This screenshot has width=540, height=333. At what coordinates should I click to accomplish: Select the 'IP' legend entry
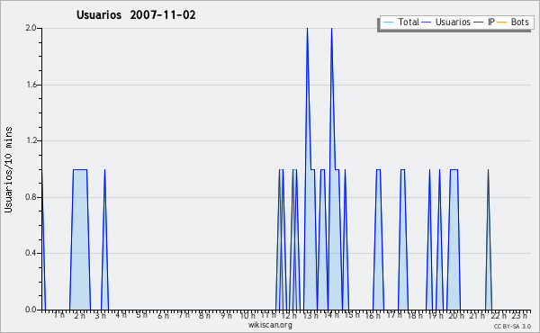491,22
